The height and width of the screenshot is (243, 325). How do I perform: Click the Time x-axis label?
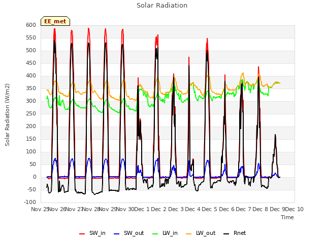[287, 217]
